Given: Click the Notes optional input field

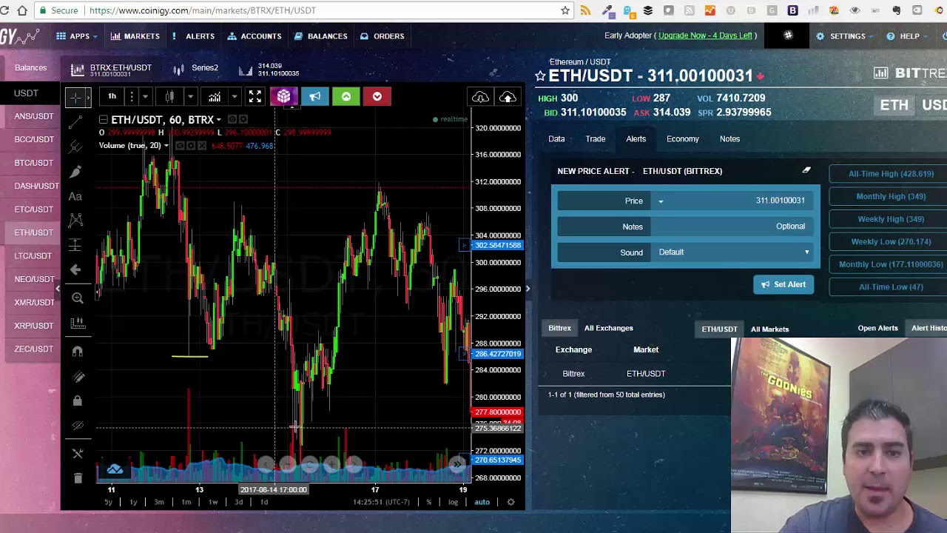Looking at the screenshot, I should click(x=733, y=227).
